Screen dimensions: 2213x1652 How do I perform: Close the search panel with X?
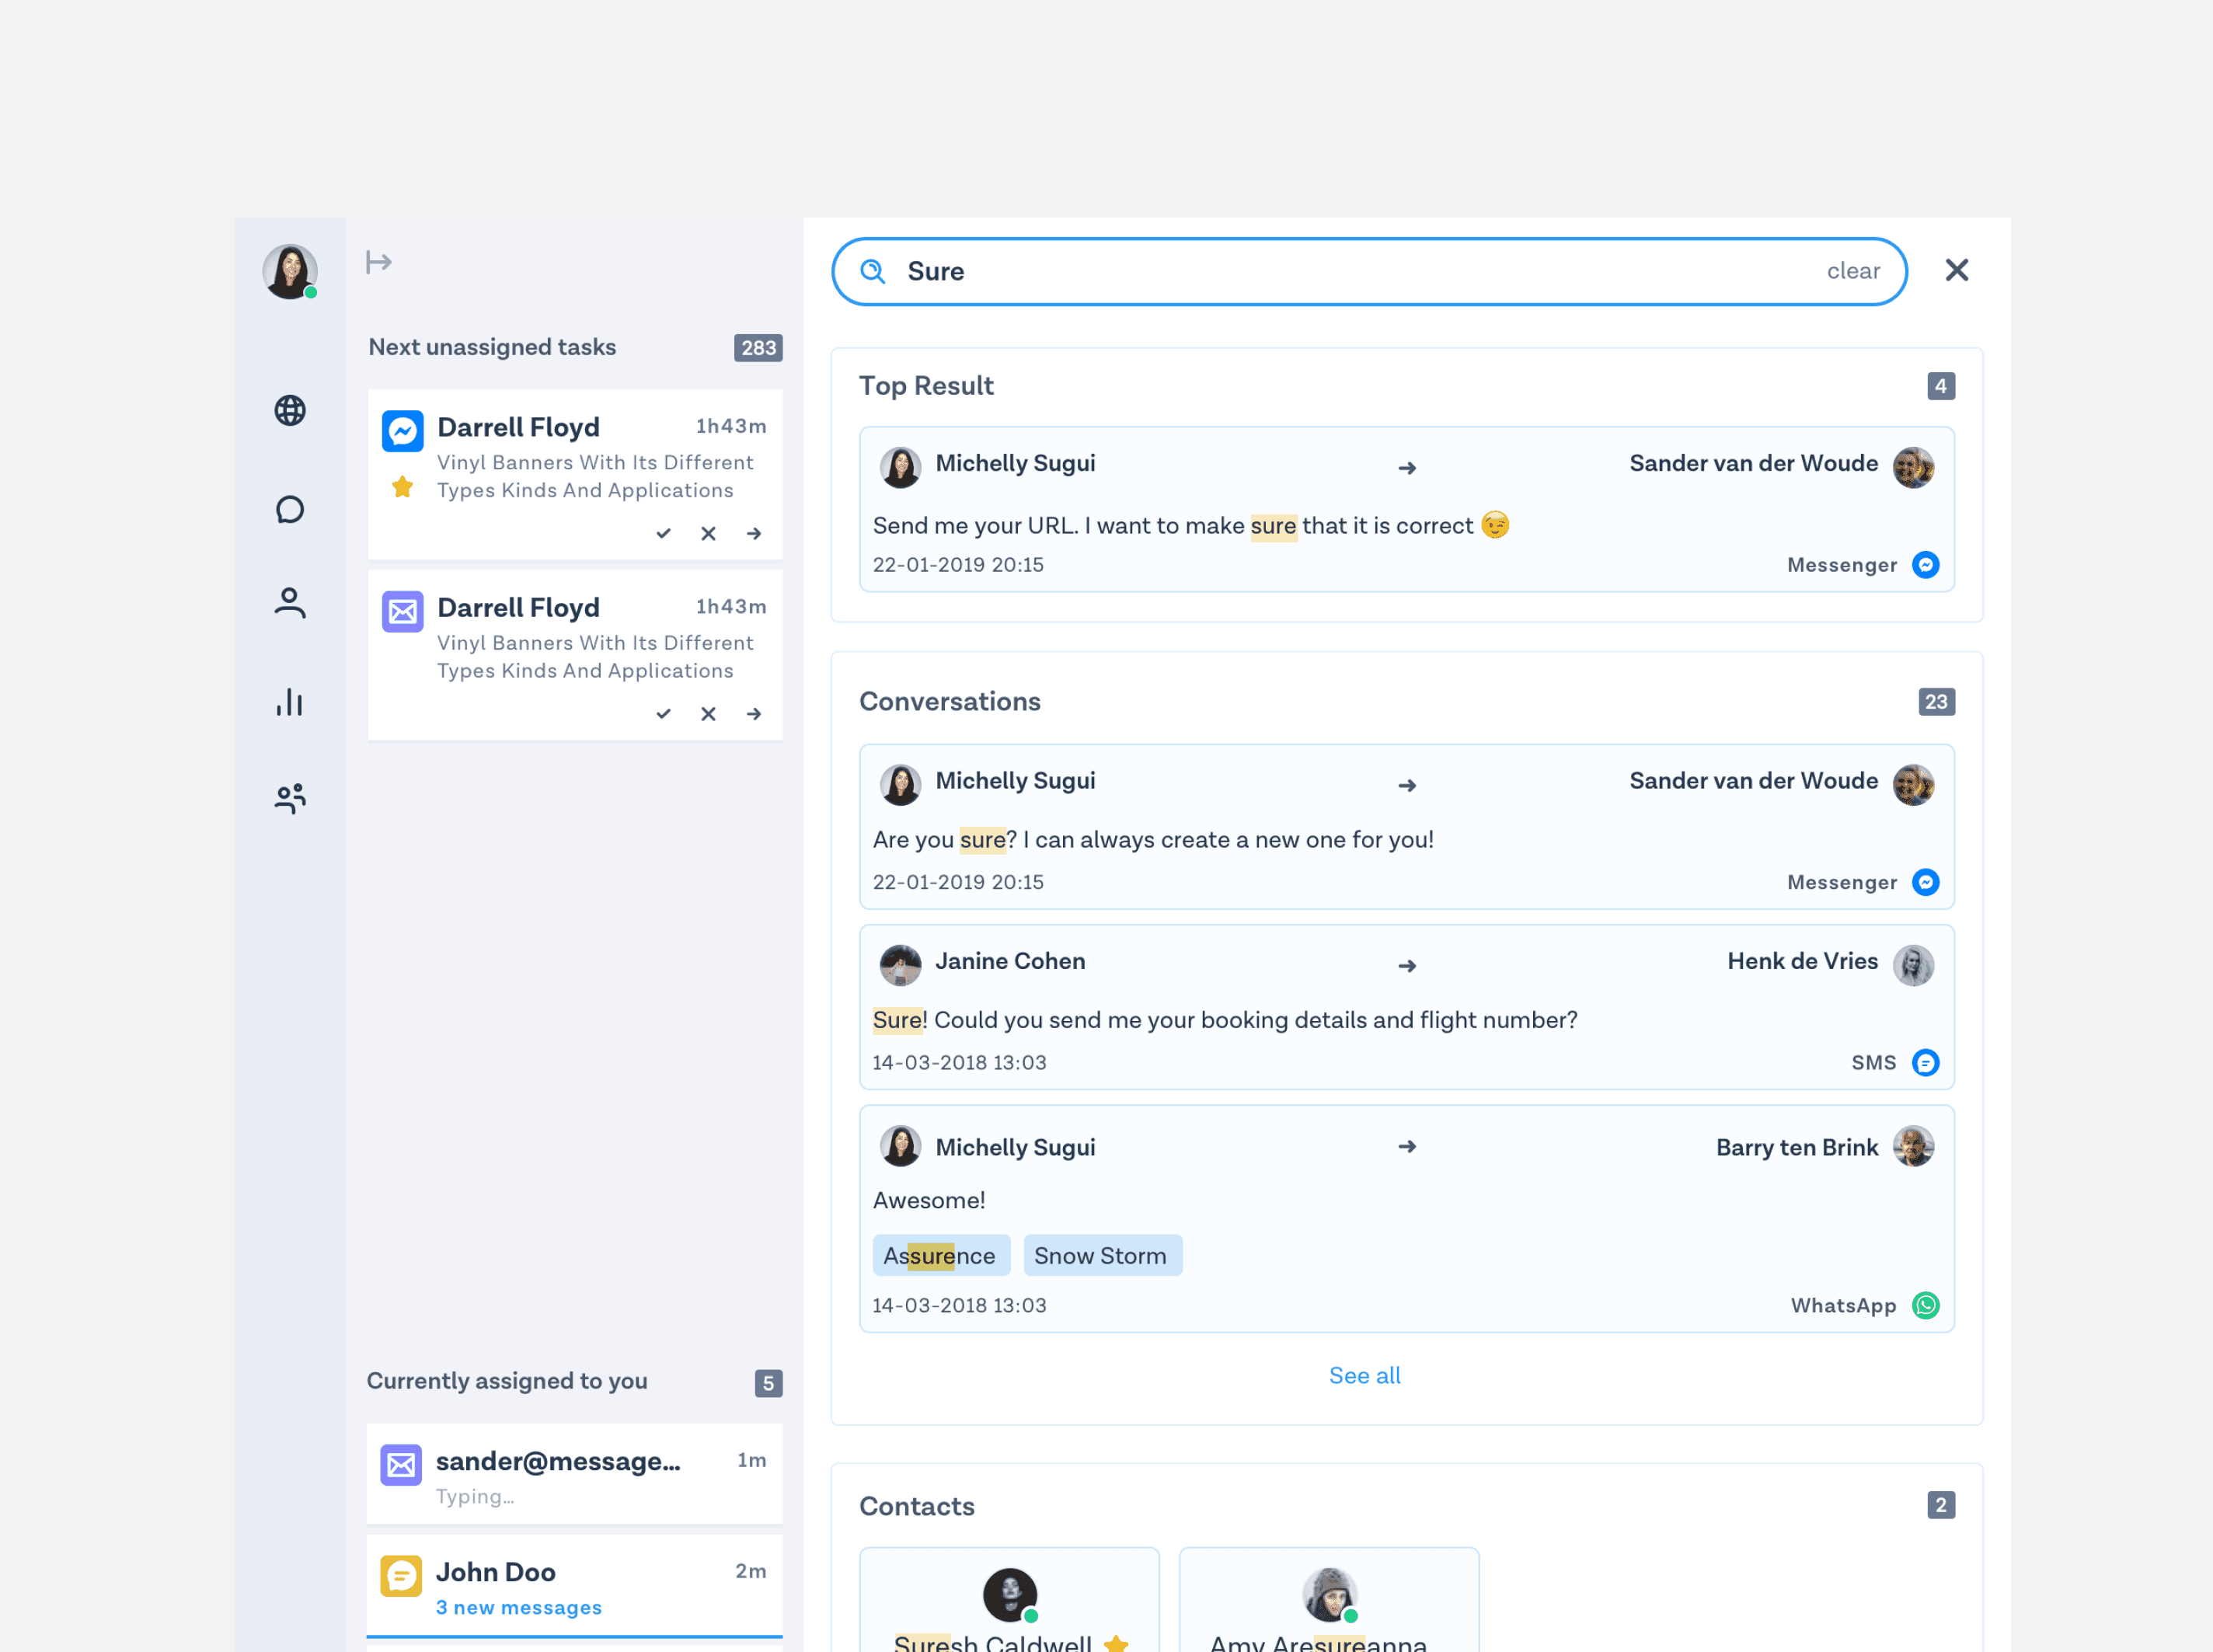[1956, 270]
